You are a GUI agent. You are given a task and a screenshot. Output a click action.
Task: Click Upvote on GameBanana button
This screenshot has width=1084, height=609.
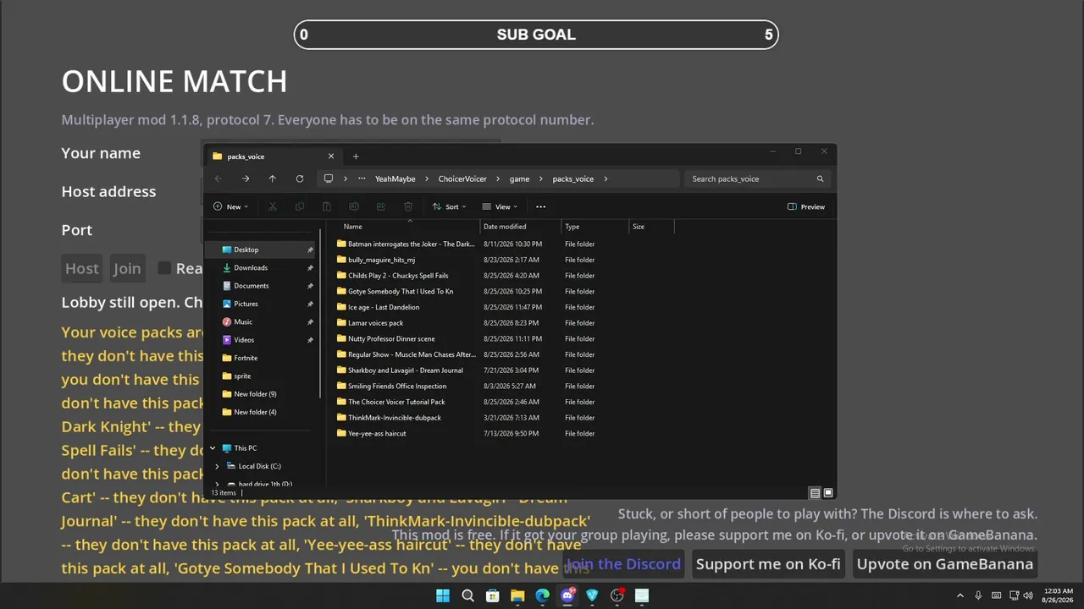coord(945,564)
